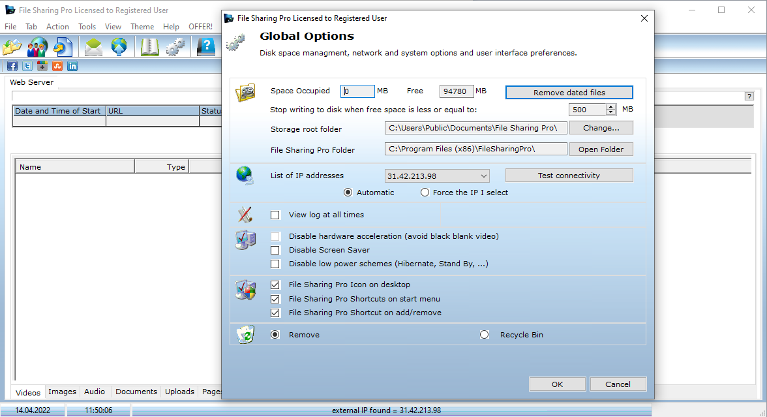
Task: Switch to the Documents tab
Action: pyautogui.click(x=136, y=392)
